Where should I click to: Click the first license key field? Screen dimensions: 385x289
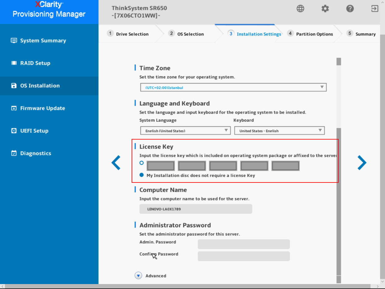tap(161, 166)
